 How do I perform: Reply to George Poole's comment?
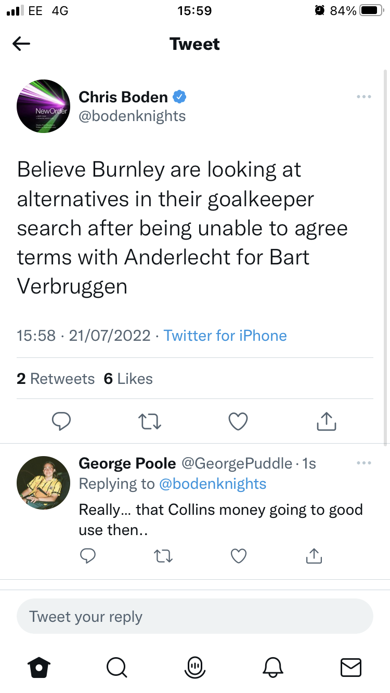[x=88, y=556]
